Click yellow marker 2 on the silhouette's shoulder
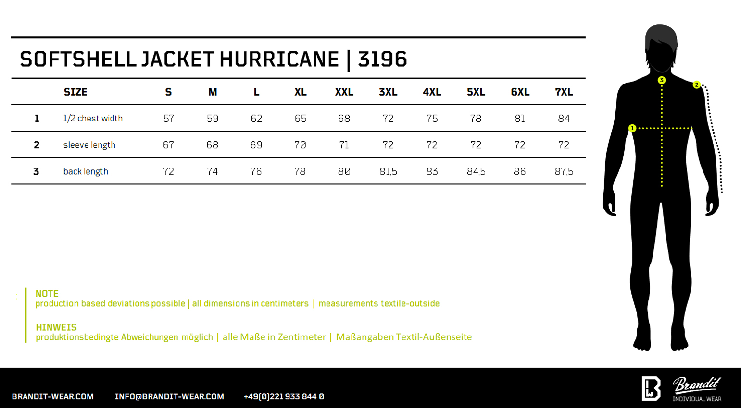 696,85
